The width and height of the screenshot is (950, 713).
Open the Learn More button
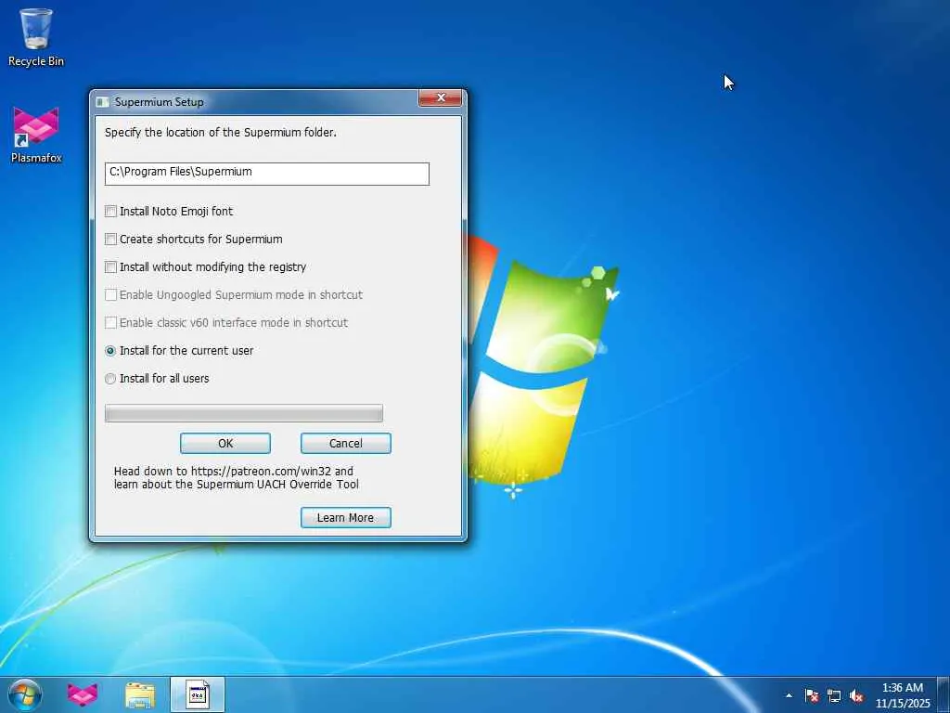(x=346, y=518)
